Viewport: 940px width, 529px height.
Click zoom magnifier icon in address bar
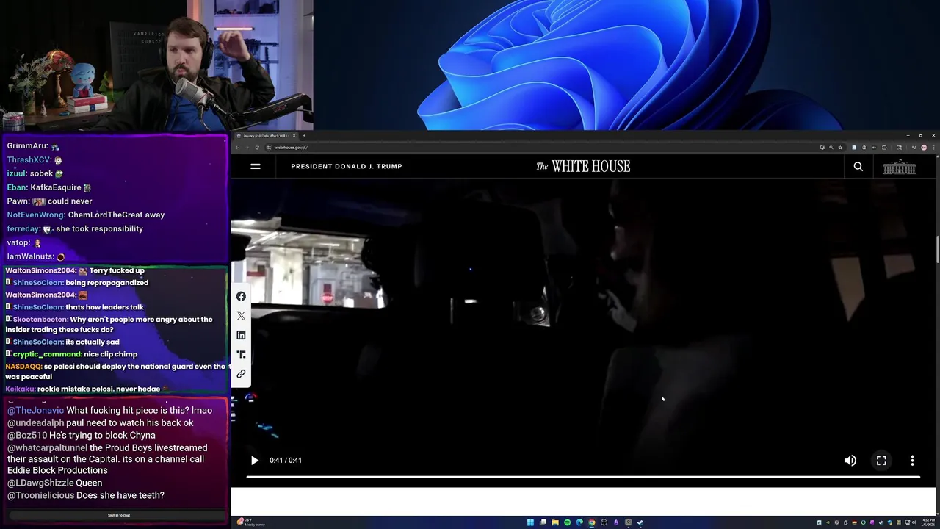point(831,148)
